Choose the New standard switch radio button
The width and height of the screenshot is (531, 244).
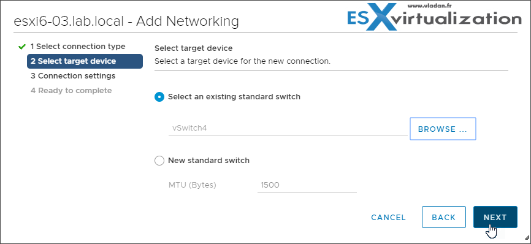pyautogui.click(x=159, y=161)
